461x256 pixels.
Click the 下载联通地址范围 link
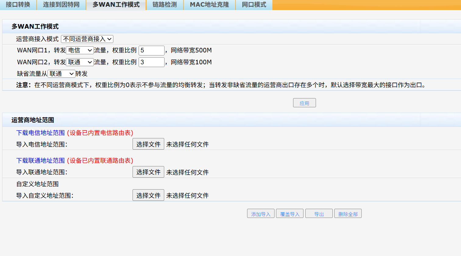point(41,161)
